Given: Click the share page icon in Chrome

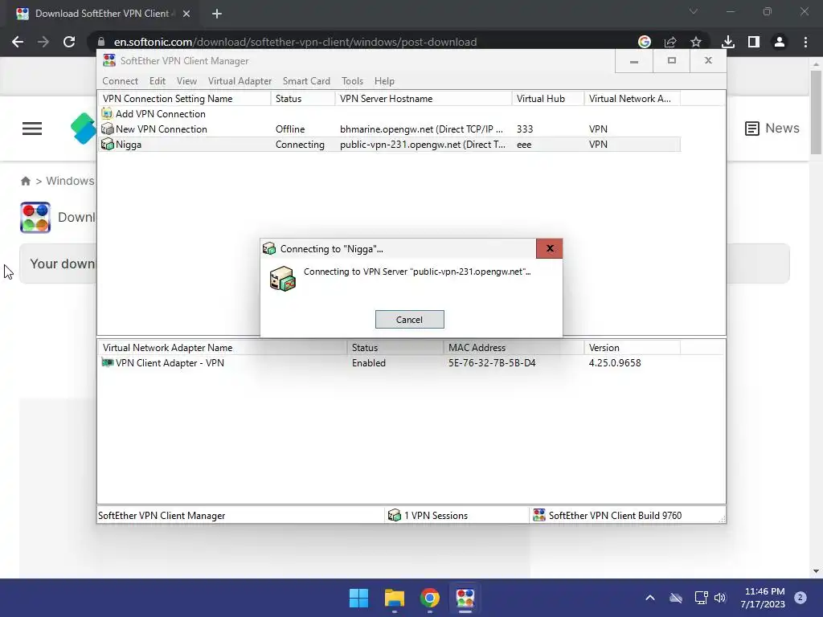Looking at the screenshot, I should pos(670,42).
